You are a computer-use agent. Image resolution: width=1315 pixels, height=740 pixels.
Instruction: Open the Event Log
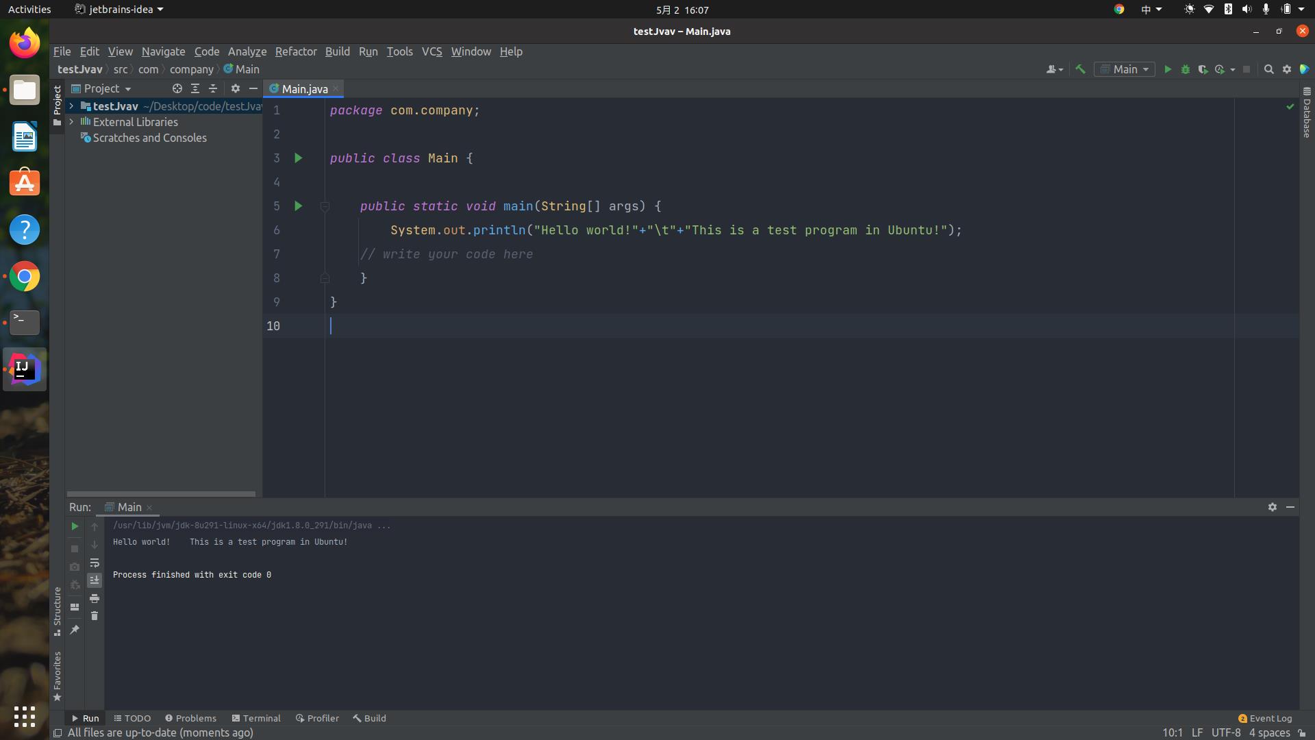pyautogui.click(x=1265, y=718)
